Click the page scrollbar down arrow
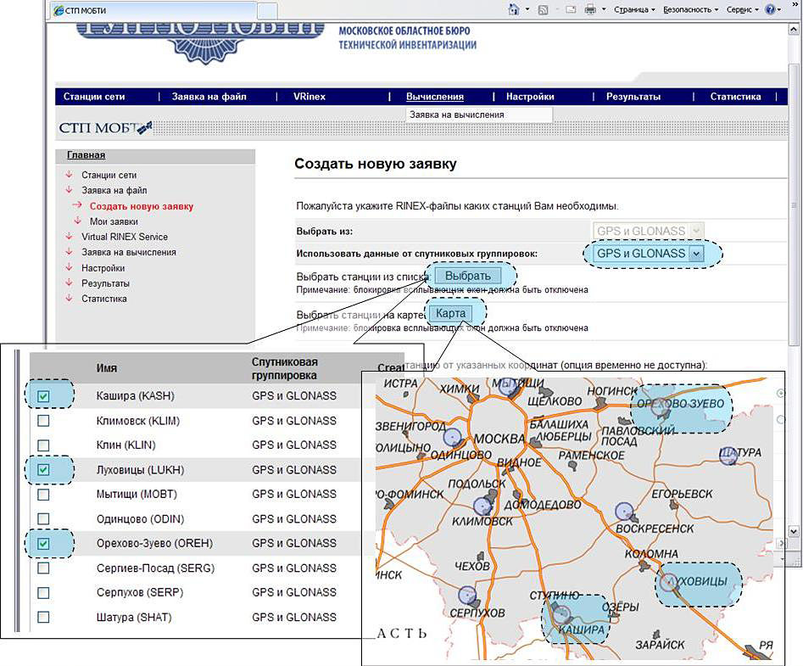The height and width of the screenshot is (666, 803). click(794, 531)
